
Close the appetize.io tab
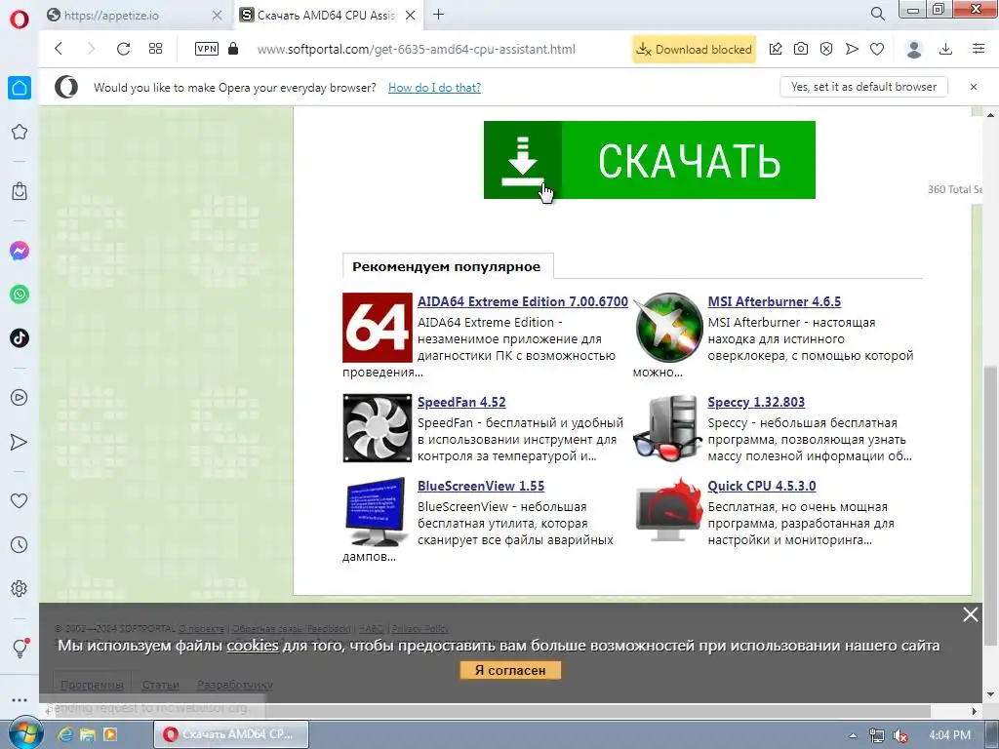218,16
